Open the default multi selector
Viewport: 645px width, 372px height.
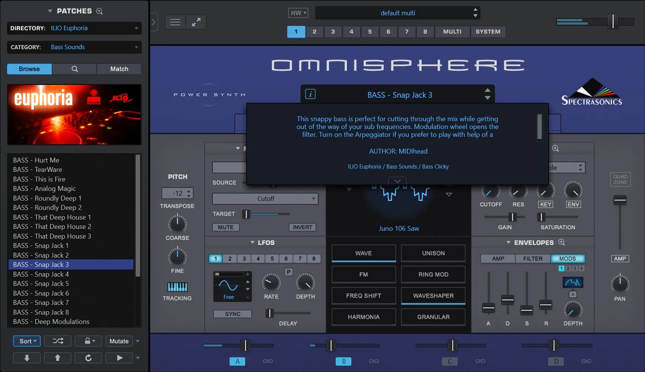(x=398, y=13)
